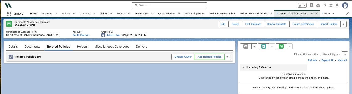The height and width of the screenshot is (94, 352).
Task: Click Import Holders button
Action: pos(329,24)
